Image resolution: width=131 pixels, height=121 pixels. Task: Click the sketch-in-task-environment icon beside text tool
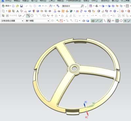click(13, 11)
